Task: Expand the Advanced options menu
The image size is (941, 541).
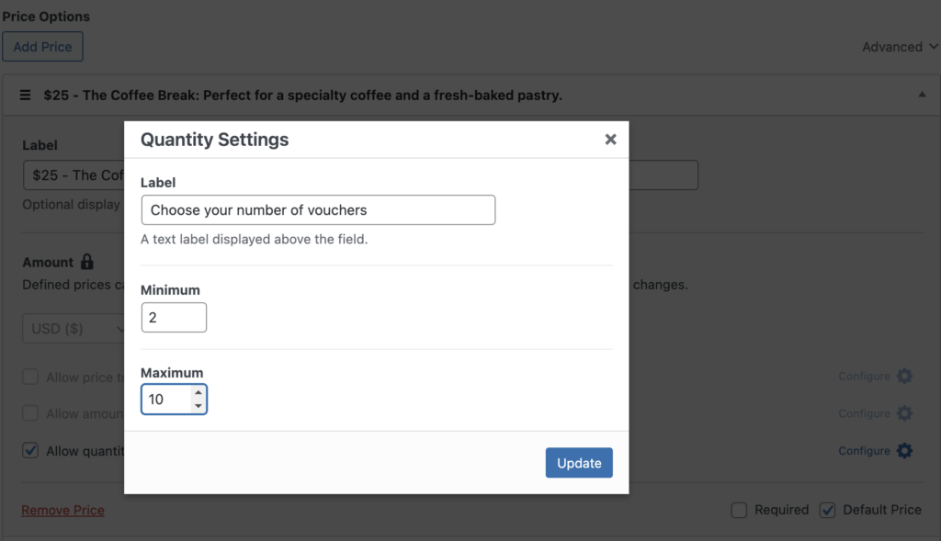Action: (x=900, y=47)
